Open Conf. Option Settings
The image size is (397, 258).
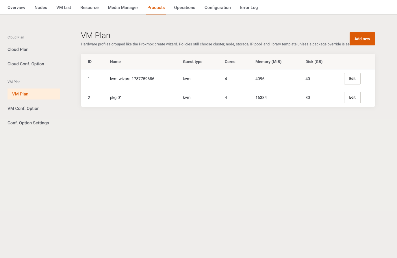28,123
